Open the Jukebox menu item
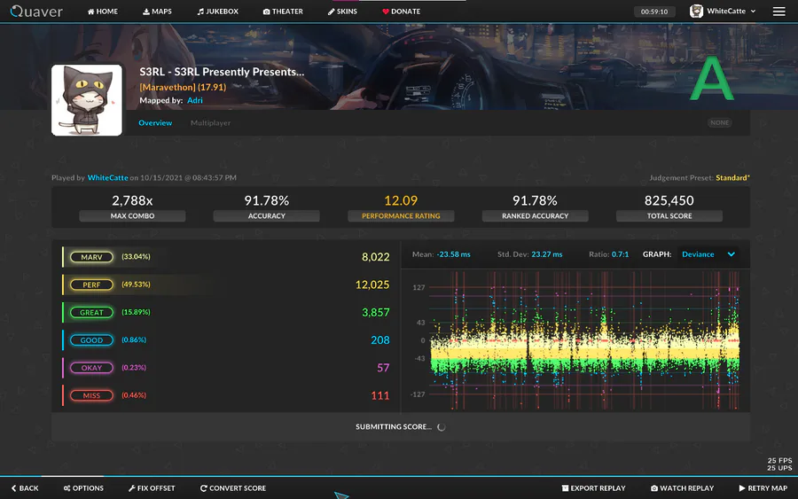 coord(218,12)
